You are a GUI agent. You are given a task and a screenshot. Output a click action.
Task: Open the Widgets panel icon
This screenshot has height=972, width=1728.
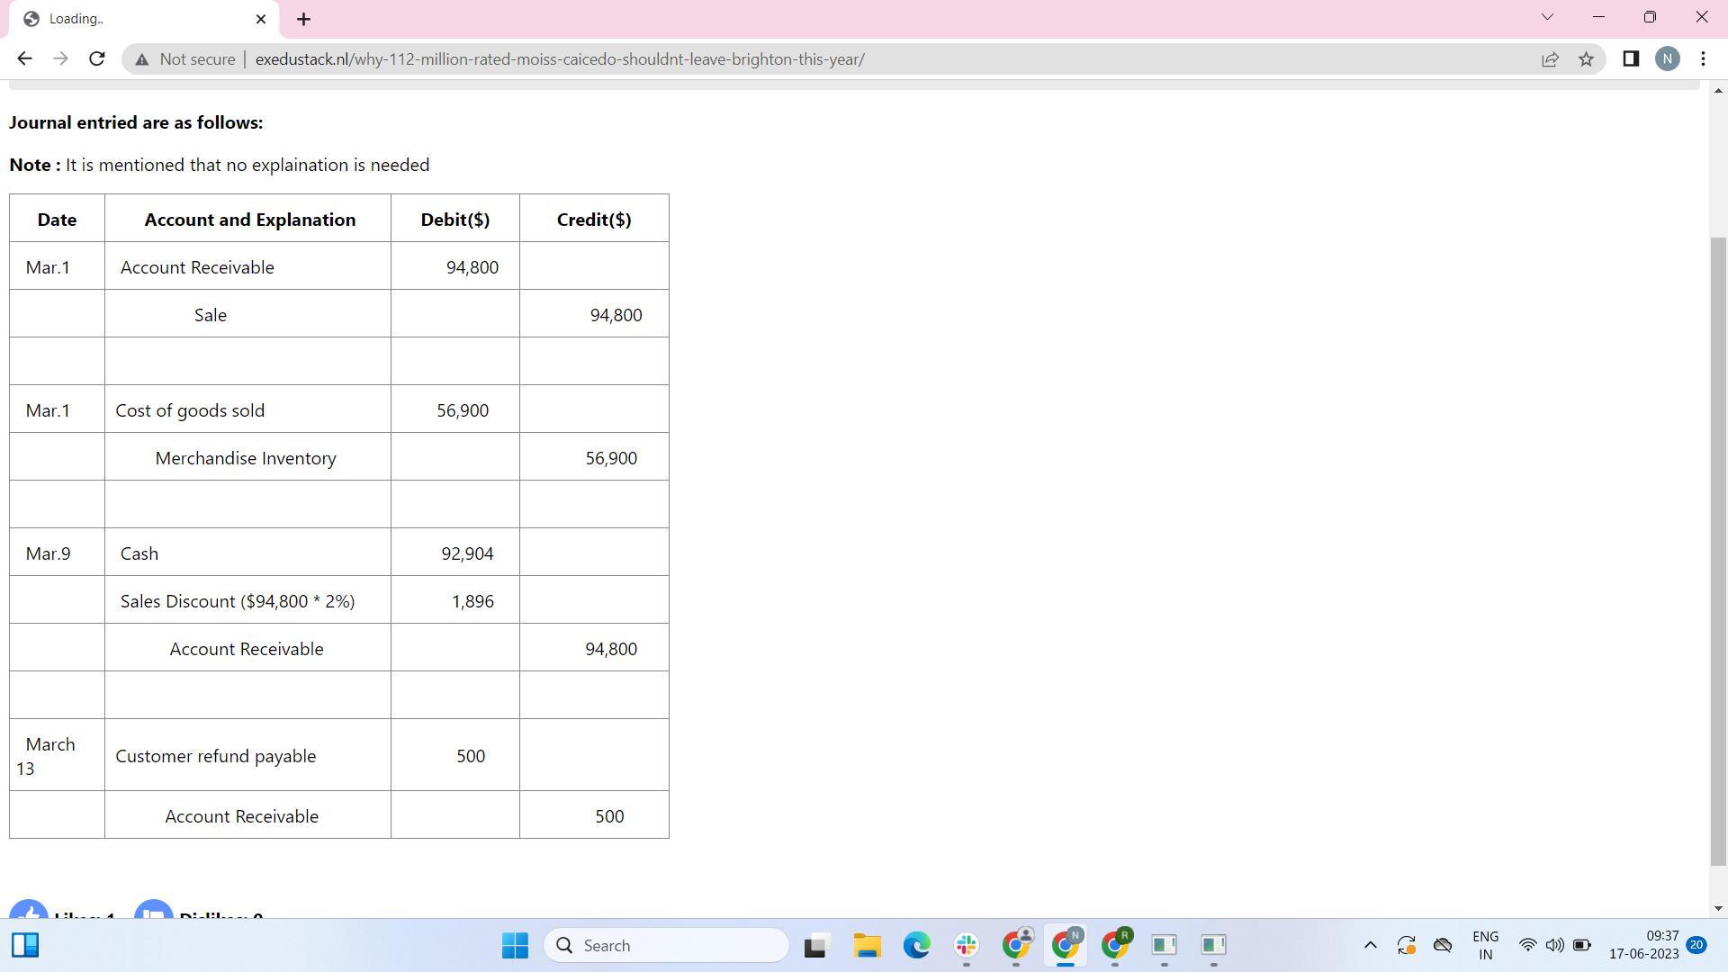pos(25,945)
